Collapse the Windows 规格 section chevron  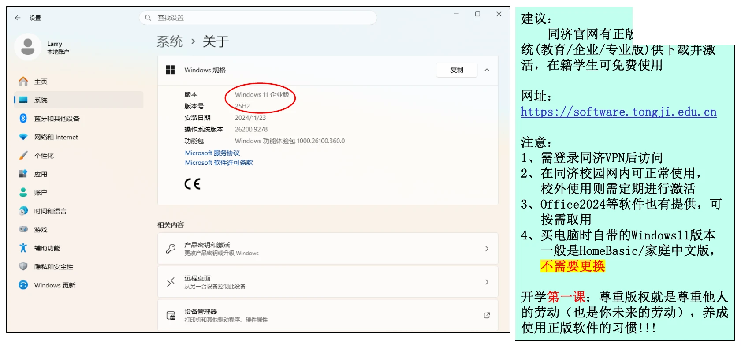point(487,70)
